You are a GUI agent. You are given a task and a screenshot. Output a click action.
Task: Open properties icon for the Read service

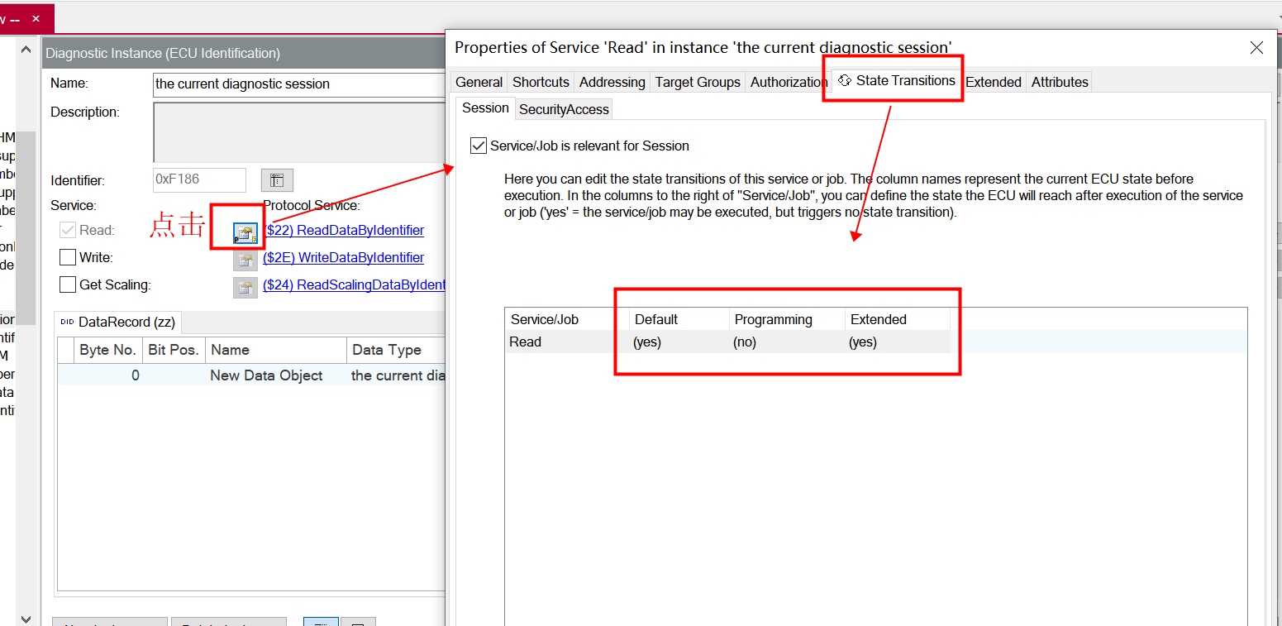(x=245, y=233)
